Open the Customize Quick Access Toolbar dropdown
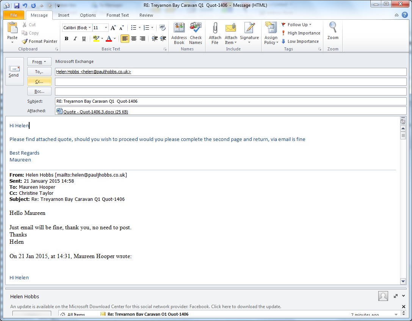The image size is (412, 321). point(58,6)
